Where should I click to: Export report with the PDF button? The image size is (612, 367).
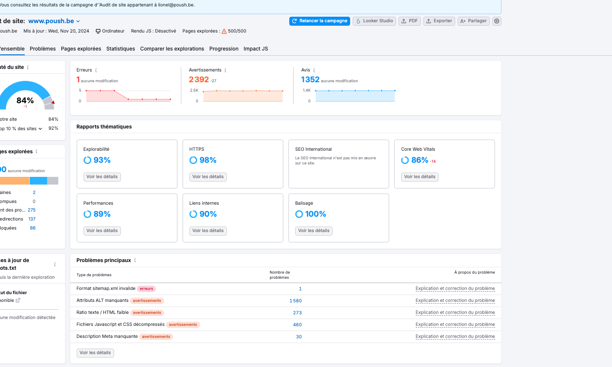[x=409, y=21]
